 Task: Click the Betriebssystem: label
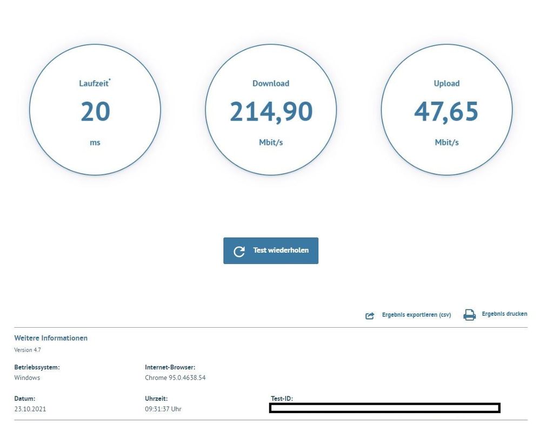click(x=37, y=367)
